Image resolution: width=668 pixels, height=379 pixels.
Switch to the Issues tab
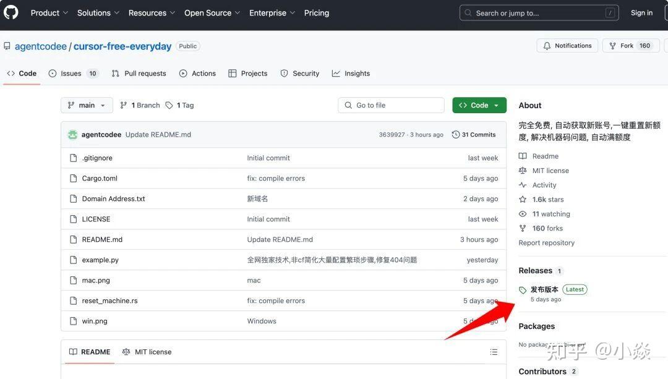[x=71, y=74]
